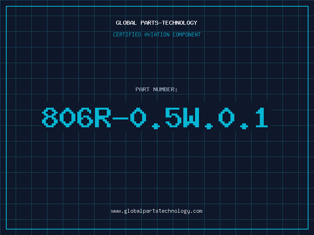Click the part number 806R-0.5W.0.1
Viewport: 314px width, 235px height.
(x=155, y=118)
